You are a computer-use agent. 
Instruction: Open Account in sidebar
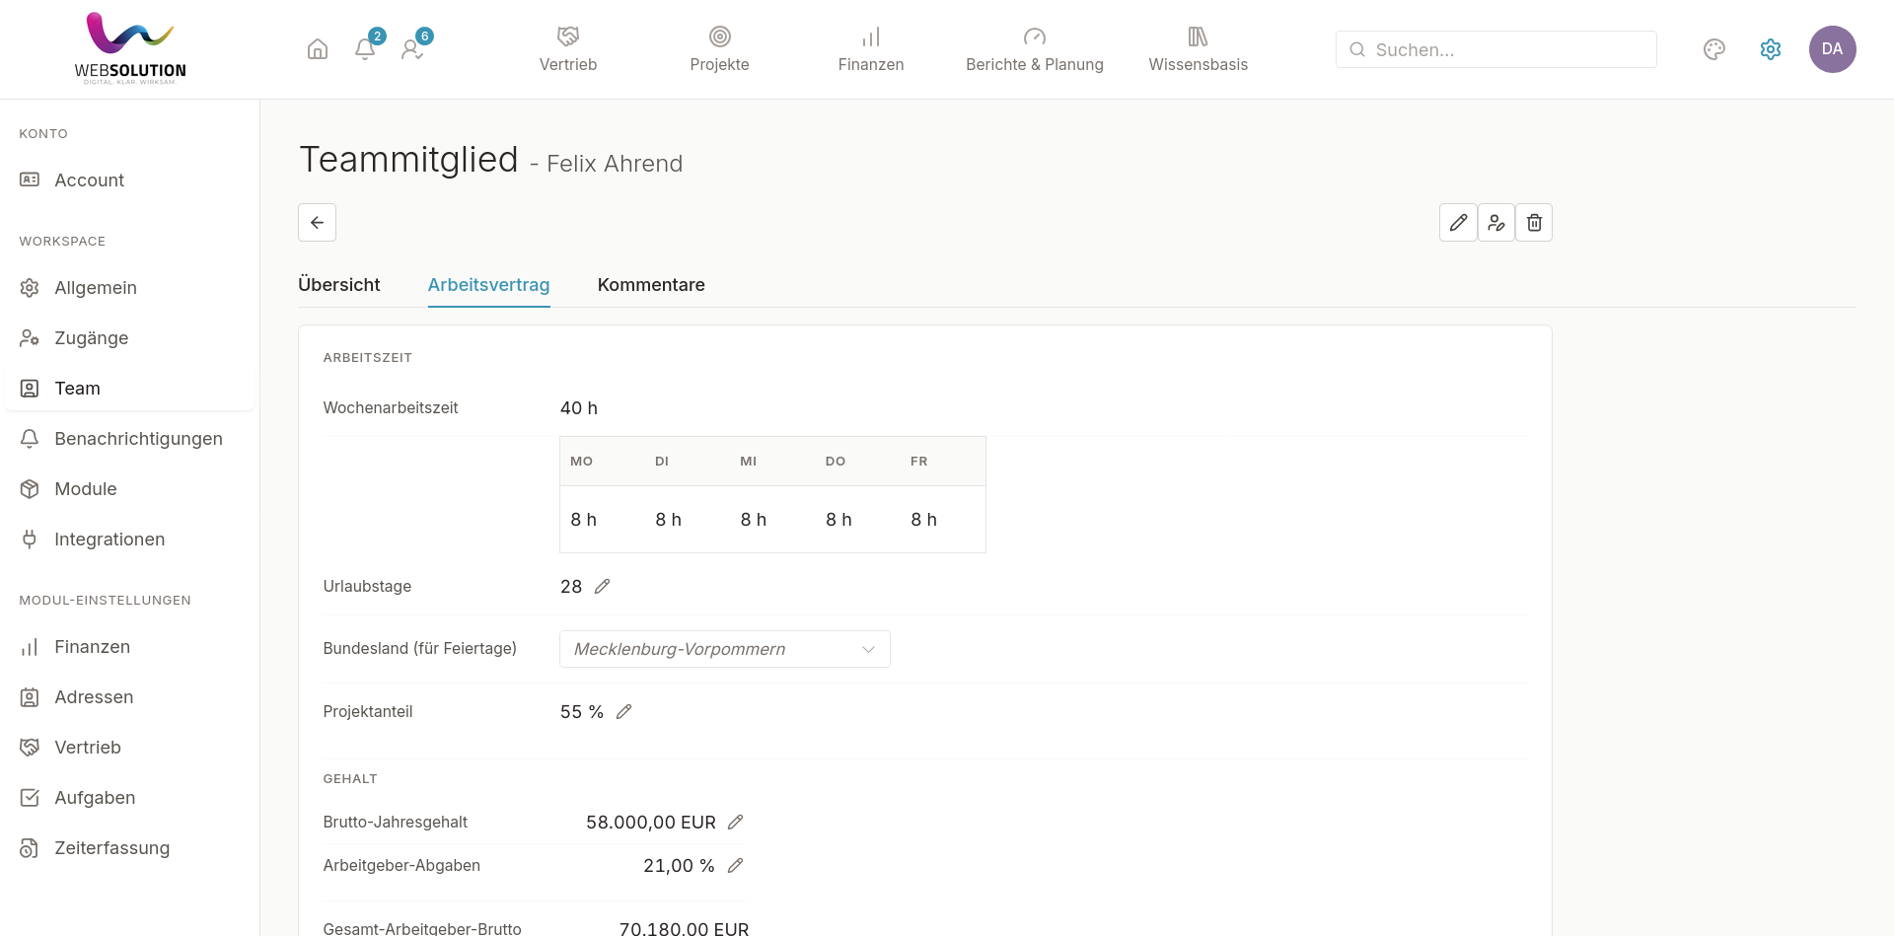coord(129,180)
